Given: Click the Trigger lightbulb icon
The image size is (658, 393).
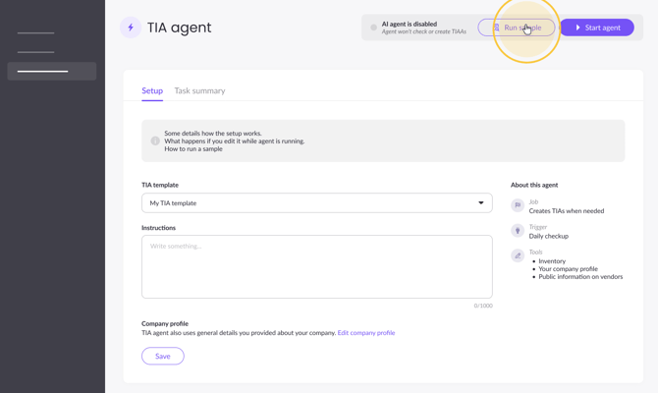Looking at the screenshot, I should [x=518, y=231].
